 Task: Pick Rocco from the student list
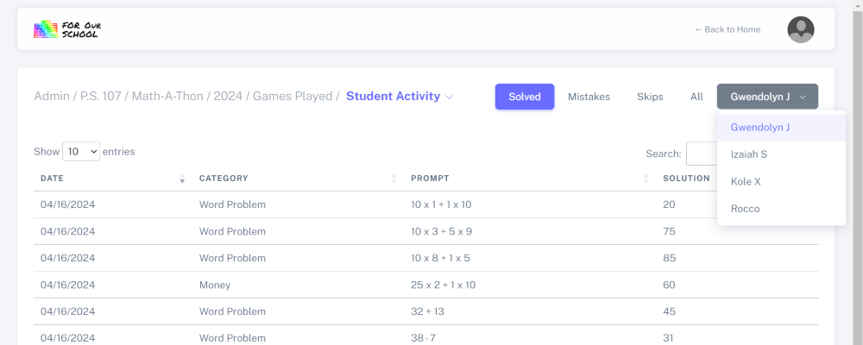(x=745, y=209)
